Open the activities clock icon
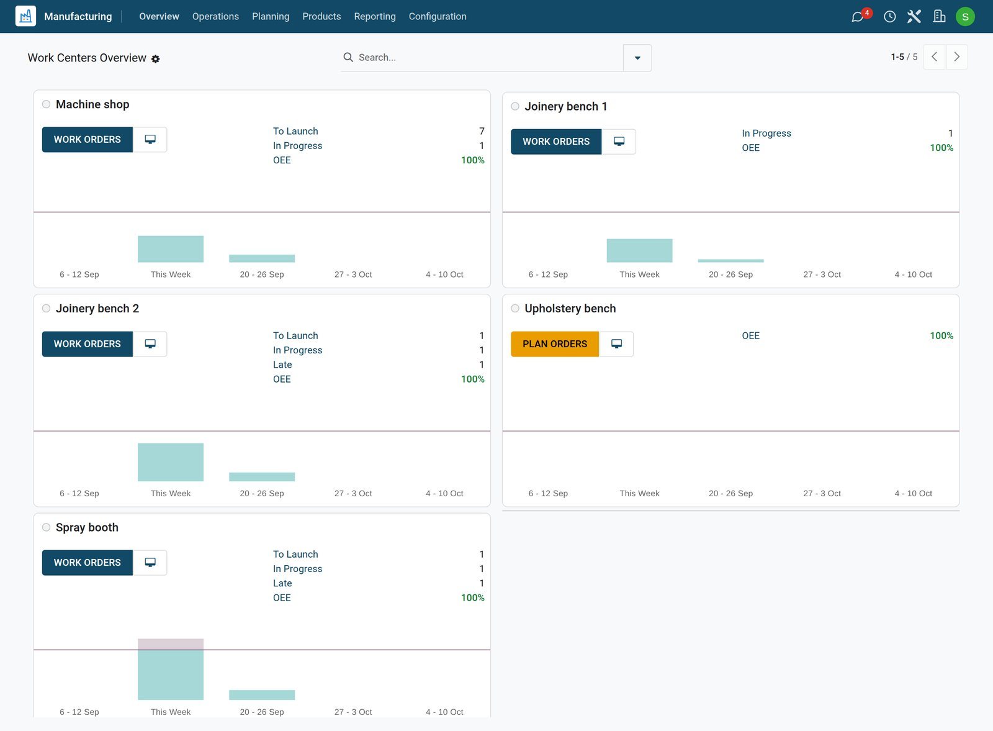993x731 pixels. coord(889,17)
